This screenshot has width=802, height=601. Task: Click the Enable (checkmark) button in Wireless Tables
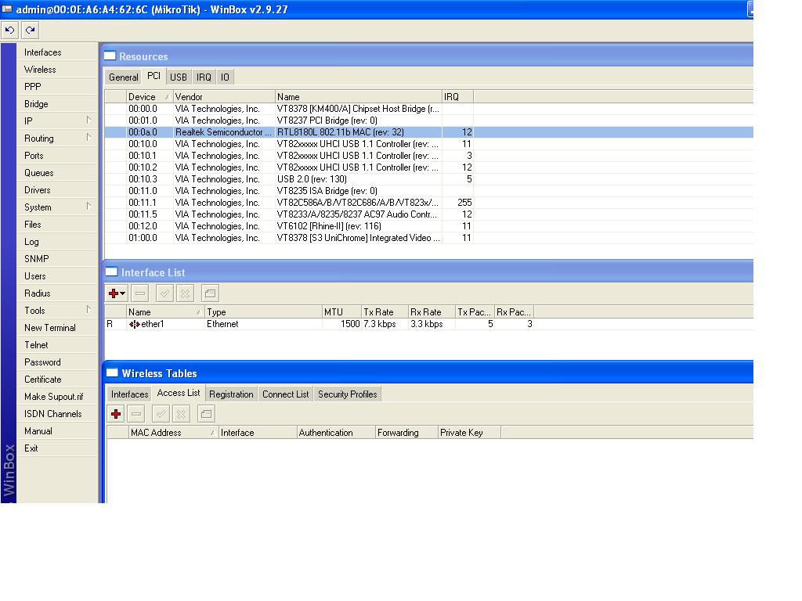click(161, 414)
